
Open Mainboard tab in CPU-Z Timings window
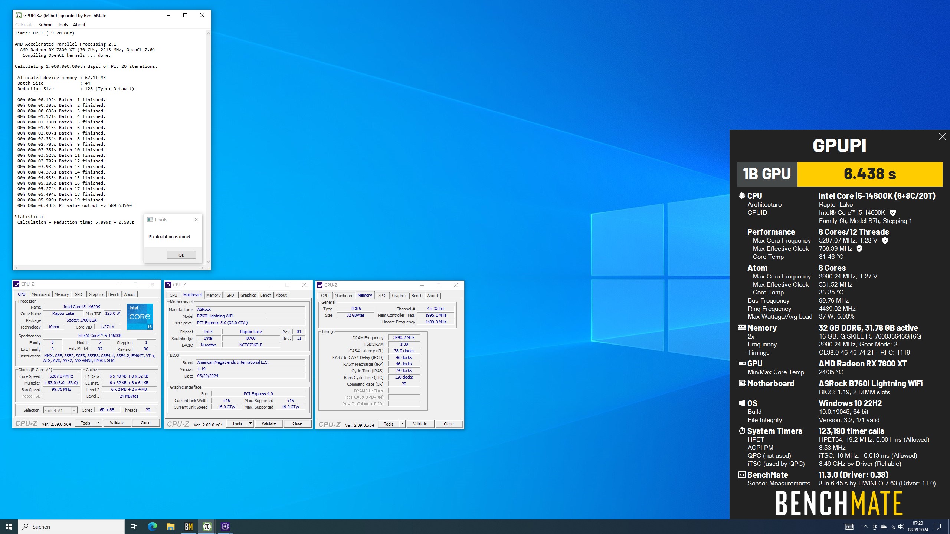point(344,296)
